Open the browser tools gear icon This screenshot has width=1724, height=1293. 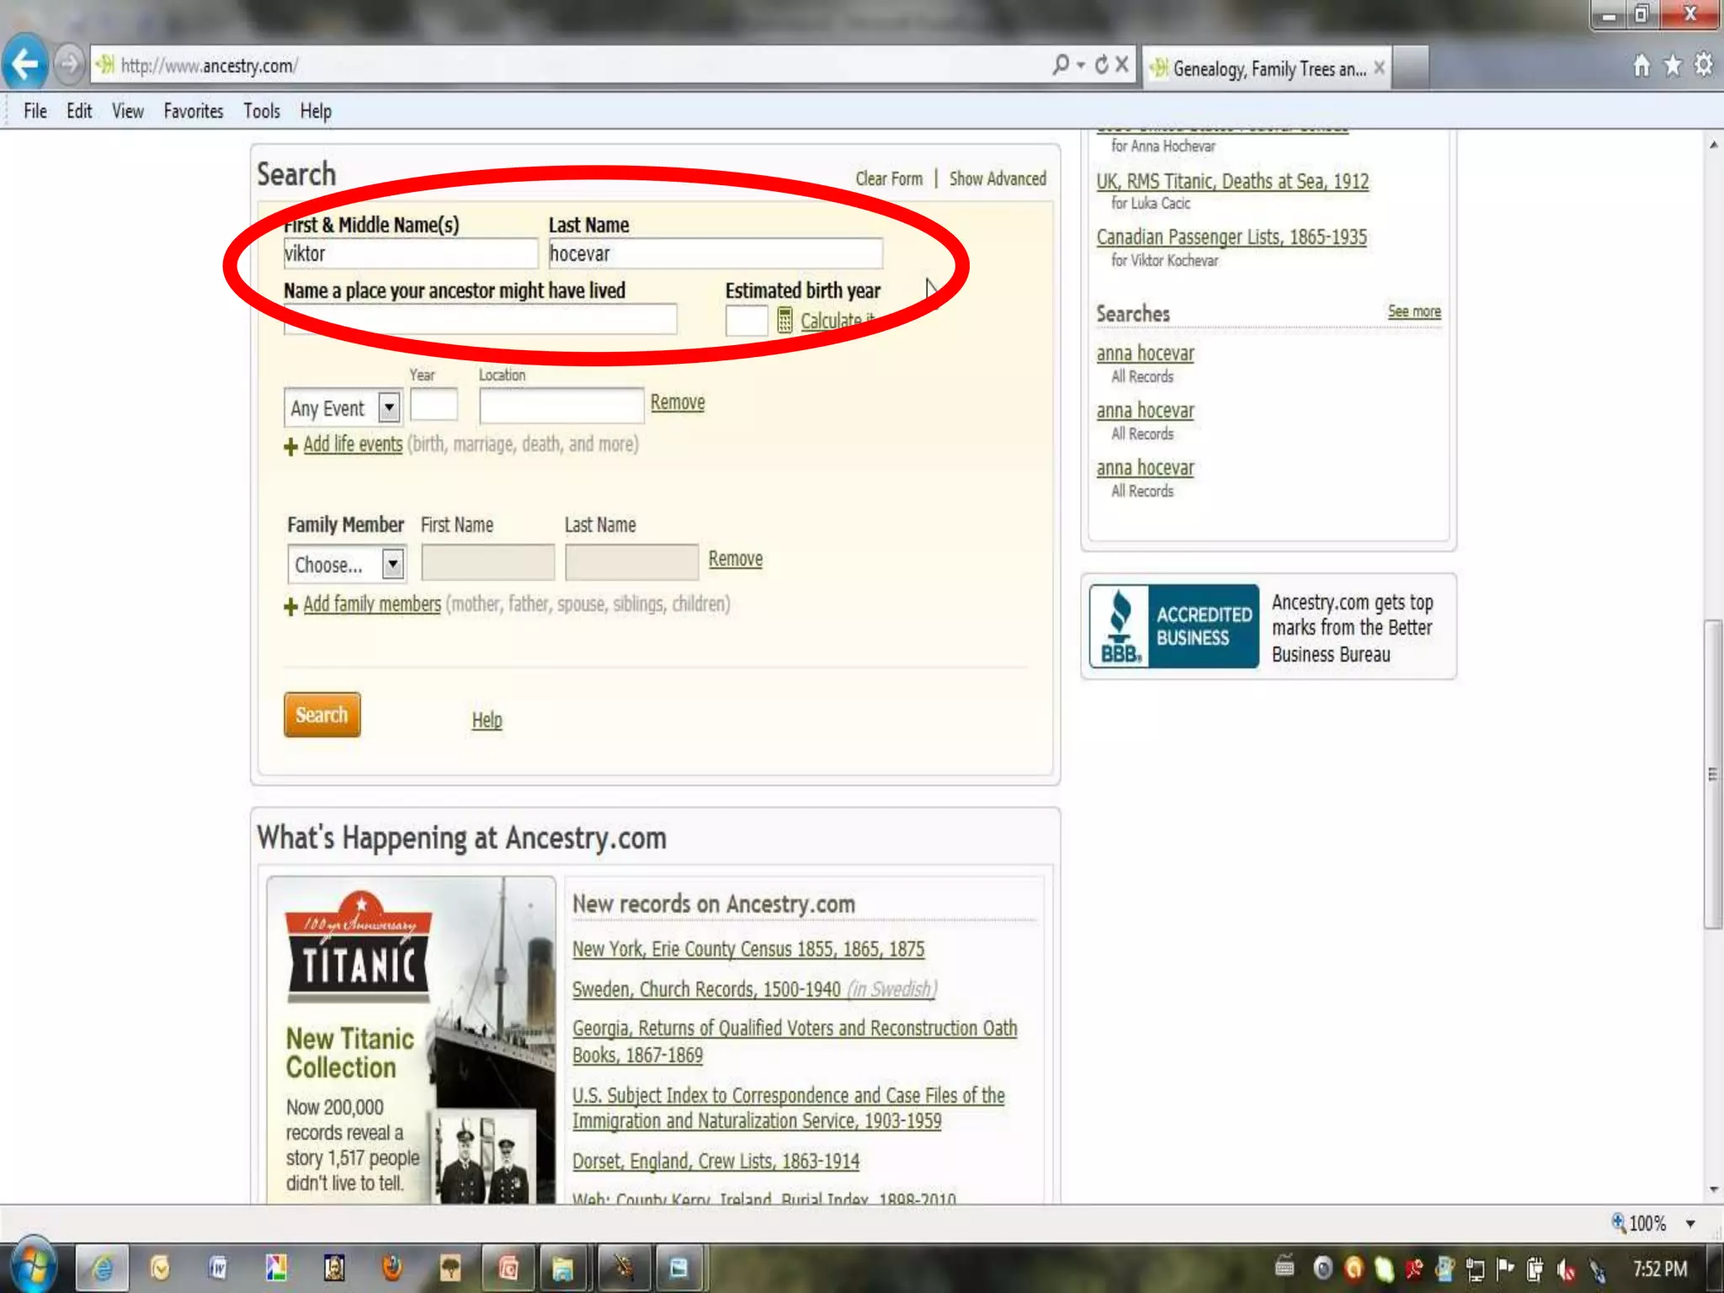point(1704,65)
